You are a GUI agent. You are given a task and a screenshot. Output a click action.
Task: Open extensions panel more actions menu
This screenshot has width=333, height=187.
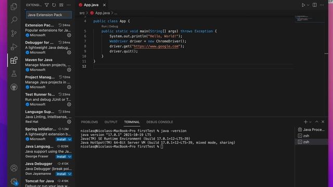[x=69, y=5]
